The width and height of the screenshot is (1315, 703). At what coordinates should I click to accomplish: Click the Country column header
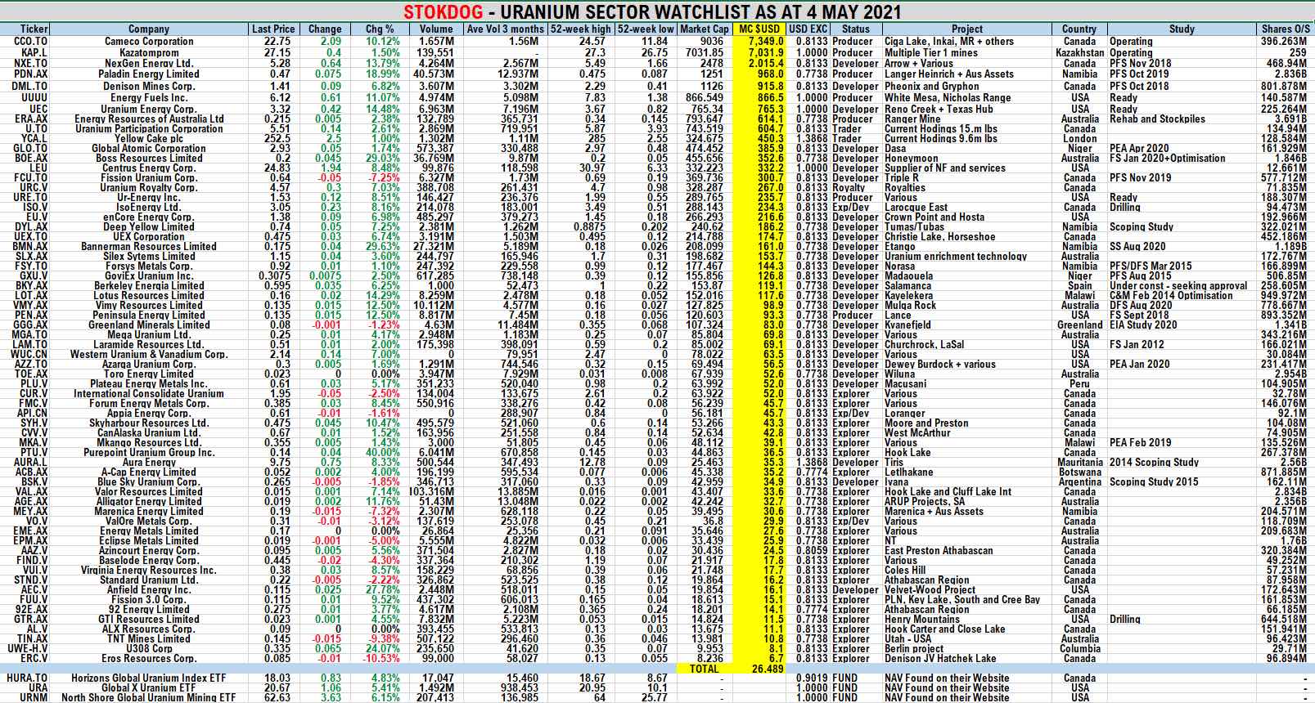pyautogui.click(x=1079, y=29)
